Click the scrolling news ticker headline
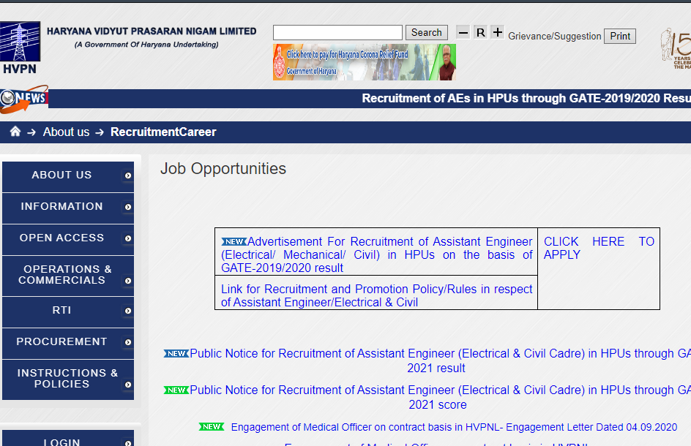Viewport: 691px width, 446px height. pyautogui.click(x=526, y=98)
